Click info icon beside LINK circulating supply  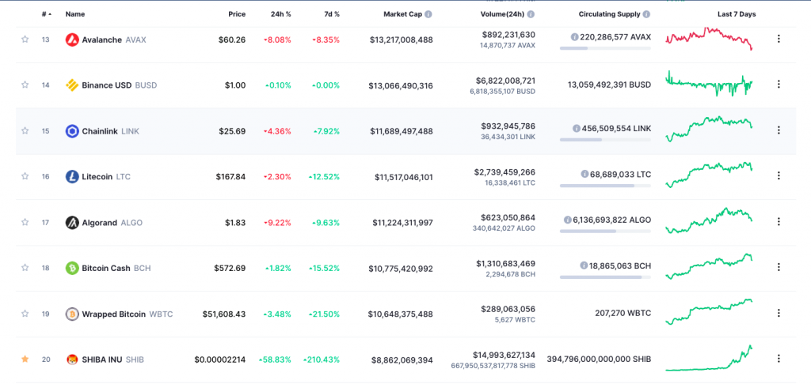(577, 129)
